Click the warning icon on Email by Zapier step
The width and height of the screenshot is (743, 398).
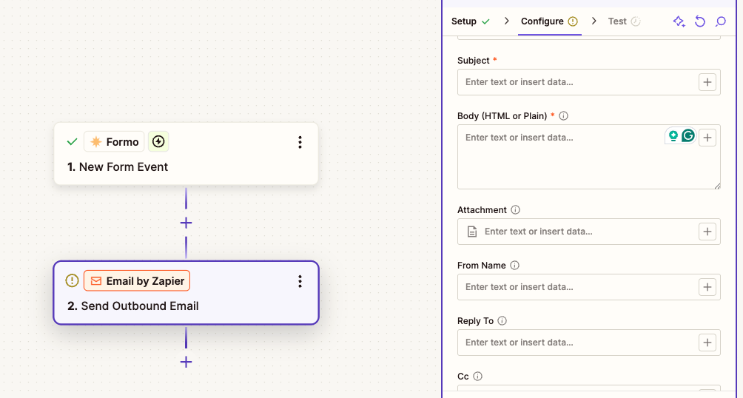click(x=72, y=280)
